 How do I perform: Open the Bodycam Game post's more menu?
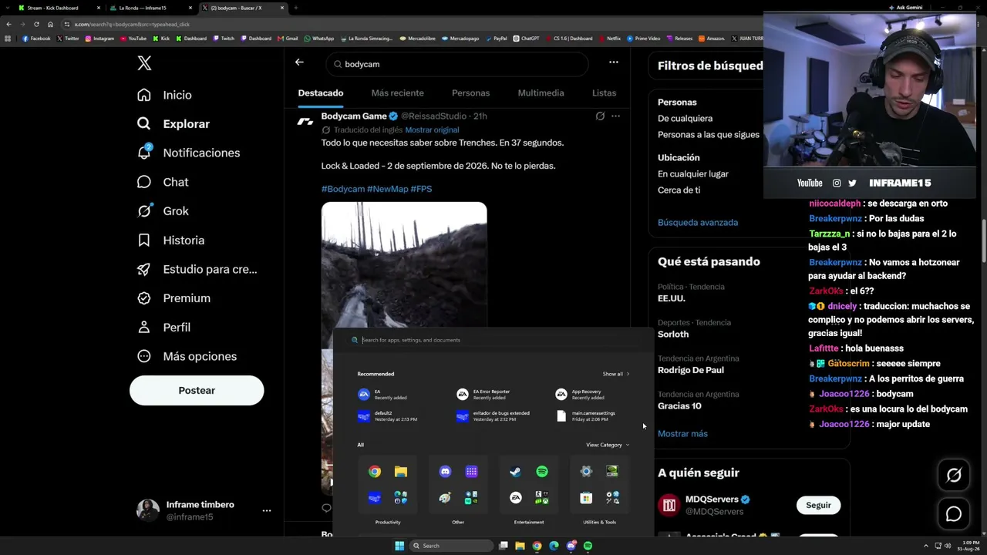615,116
